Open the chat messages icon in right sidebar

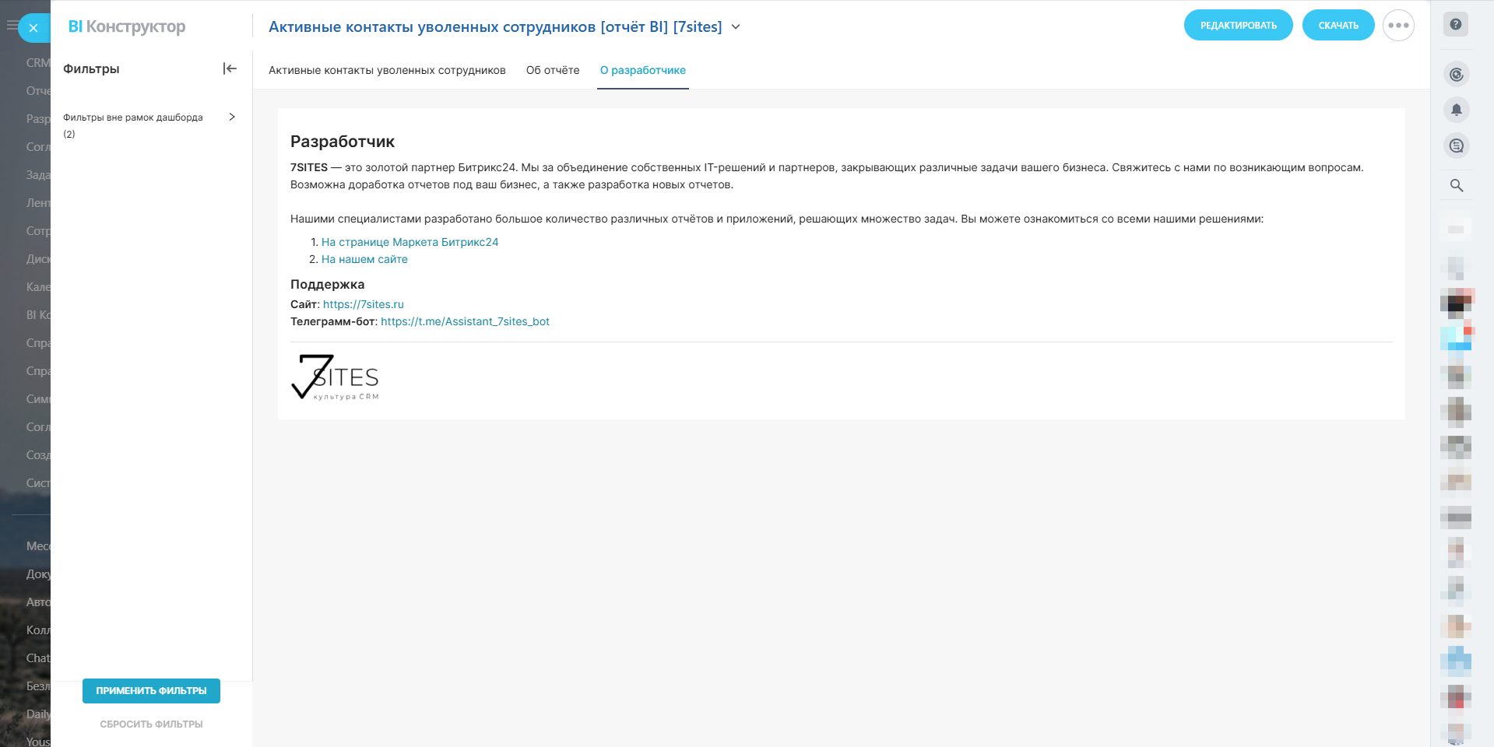[x=1457, y=146]
